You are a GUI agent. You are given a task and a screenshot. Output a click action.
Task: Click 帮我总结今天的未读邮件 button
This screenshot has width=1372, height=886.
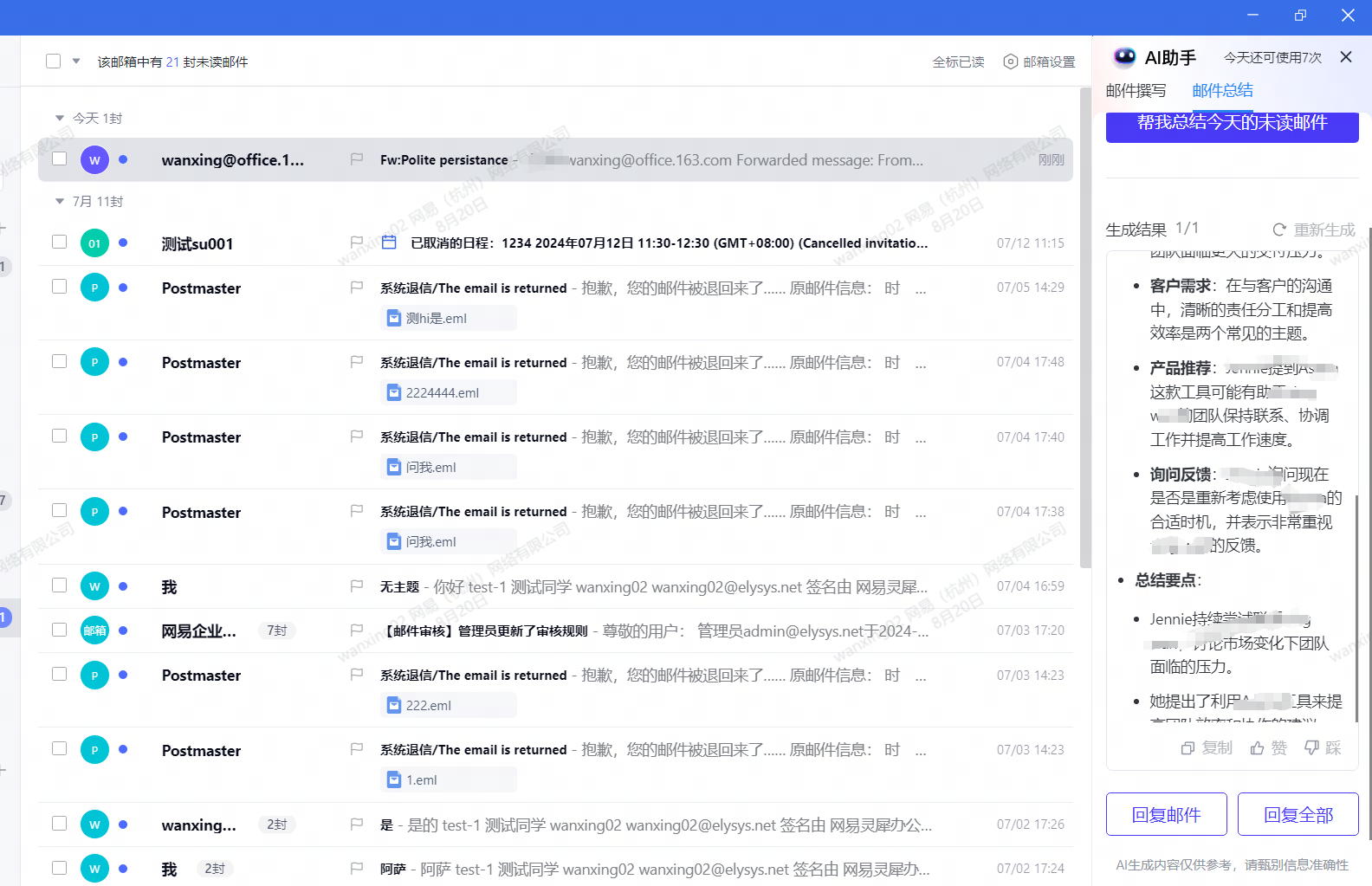pos(1233,127)
